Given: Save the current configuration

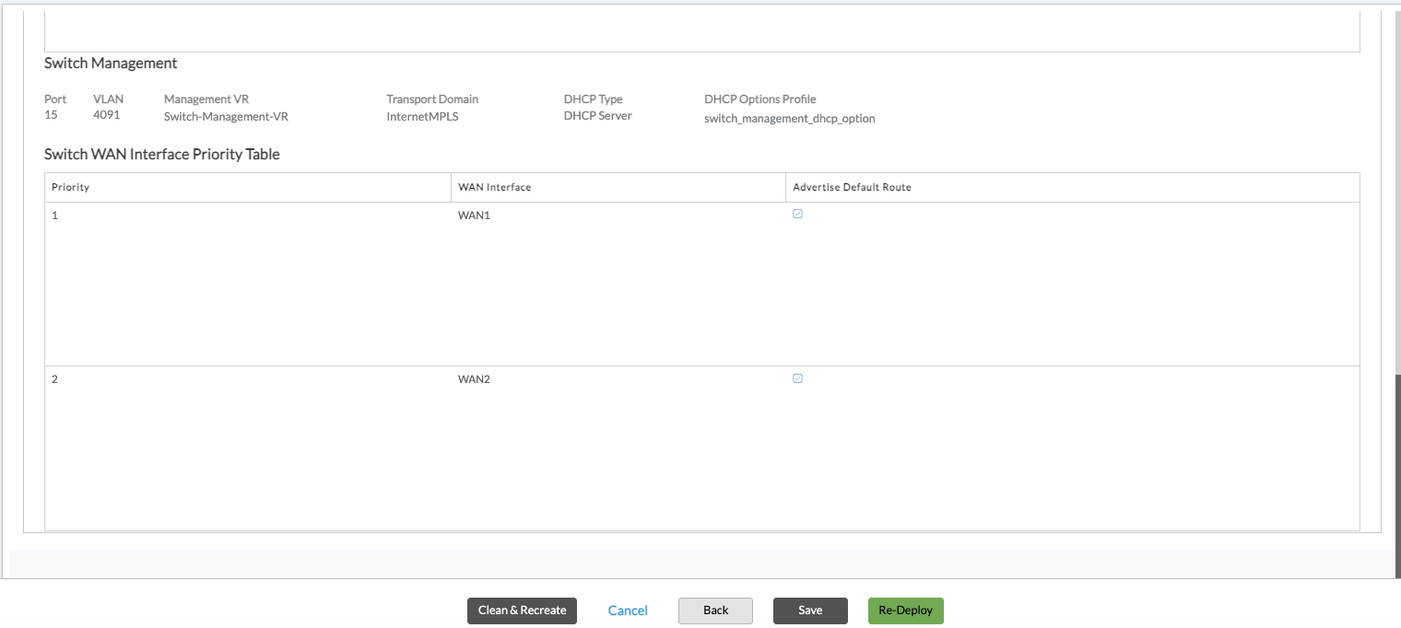Looking at the screenshot, I should coord(810,611).
